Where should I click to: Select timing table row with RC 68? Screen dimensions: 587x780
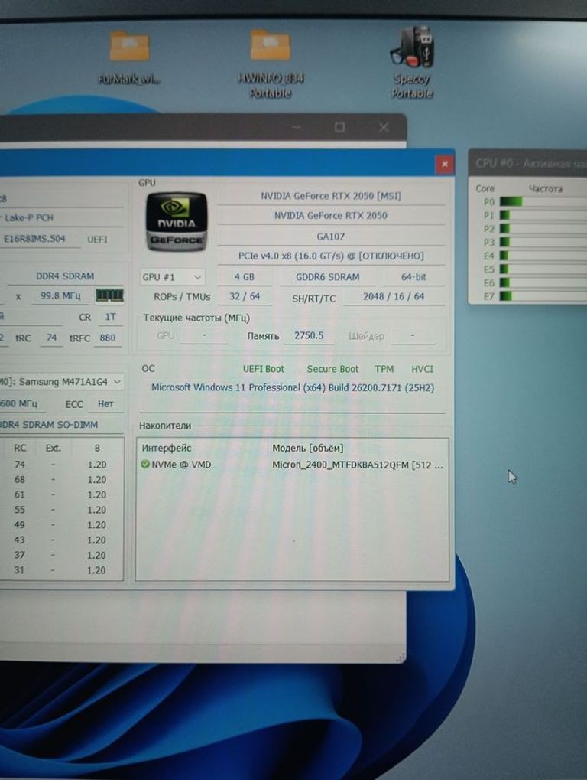(60, 479)
